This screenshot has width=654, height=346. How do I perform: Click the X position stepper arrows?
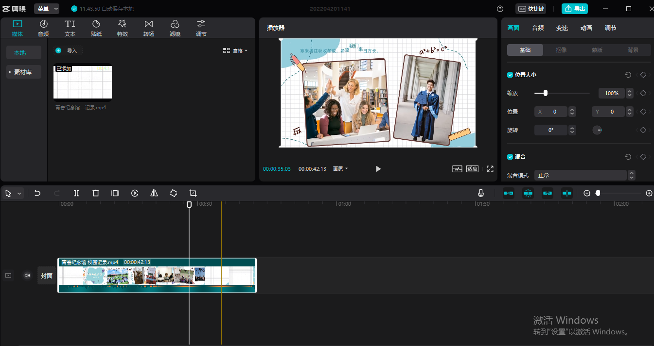(x=572, y=112)
